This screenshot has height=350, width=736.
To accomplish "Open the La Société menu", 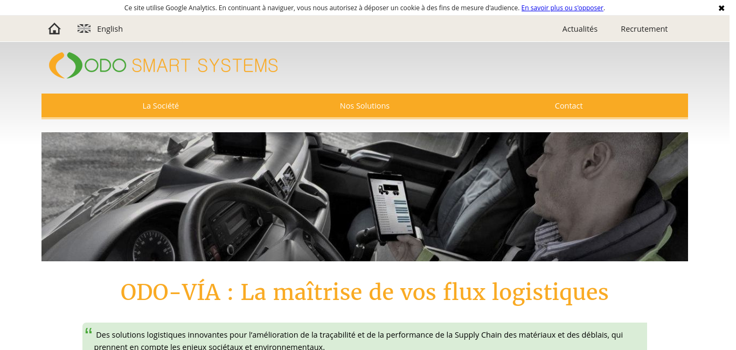I will click(161, 106).
